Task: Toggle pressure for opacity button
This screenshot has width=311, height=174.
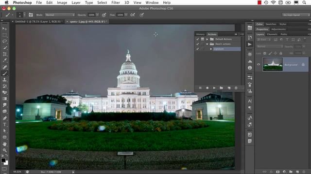Action: click(x=104, y=15)
